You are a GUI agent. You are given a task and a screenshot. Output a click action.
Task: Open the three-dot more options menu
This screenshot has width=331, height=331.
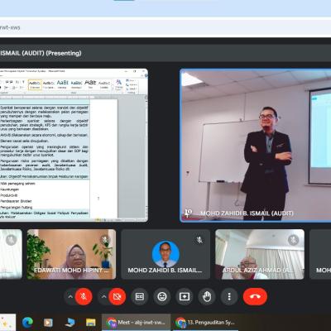coord(229,296)
